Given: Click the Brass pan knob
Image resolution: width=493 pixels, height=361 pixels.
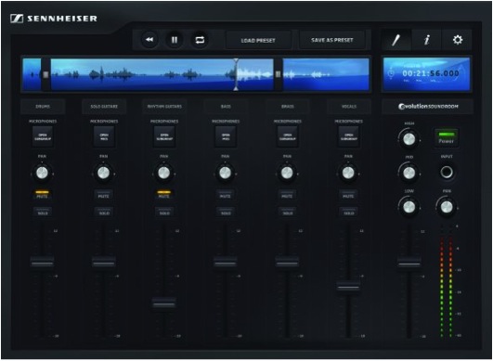Looking at the screenshot, I should tap(287, 173).
